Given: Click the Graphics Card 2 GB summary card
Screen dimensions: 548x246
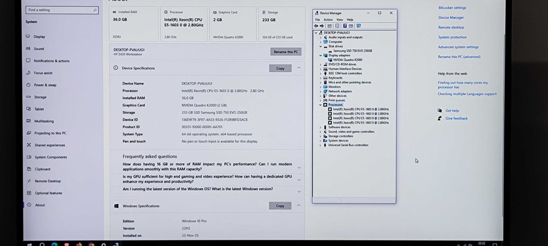Looking at the screenshot, I should tap(233, 25).
